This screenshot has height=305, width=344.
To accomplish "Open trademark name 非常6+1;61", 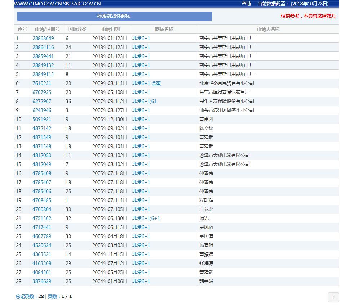I will [x=144, y=101].
